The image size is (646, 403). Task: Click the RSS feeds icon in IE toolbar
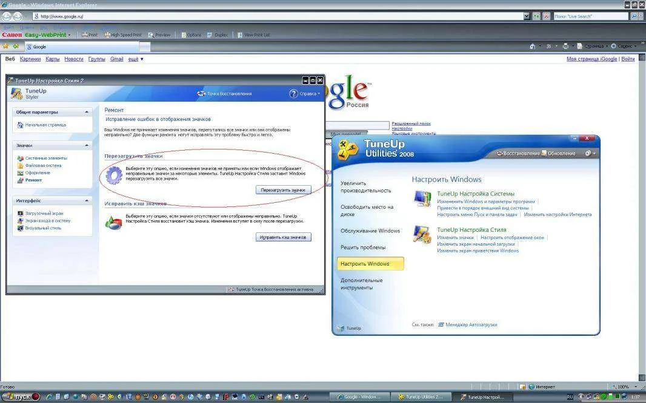point(548,46)
